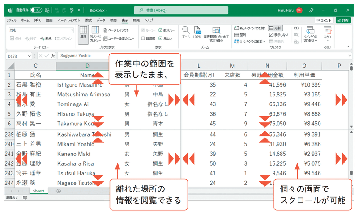Open ユーザー設定のビュー custom views
The width and height of the screenshot is (358, 213).
119,38
